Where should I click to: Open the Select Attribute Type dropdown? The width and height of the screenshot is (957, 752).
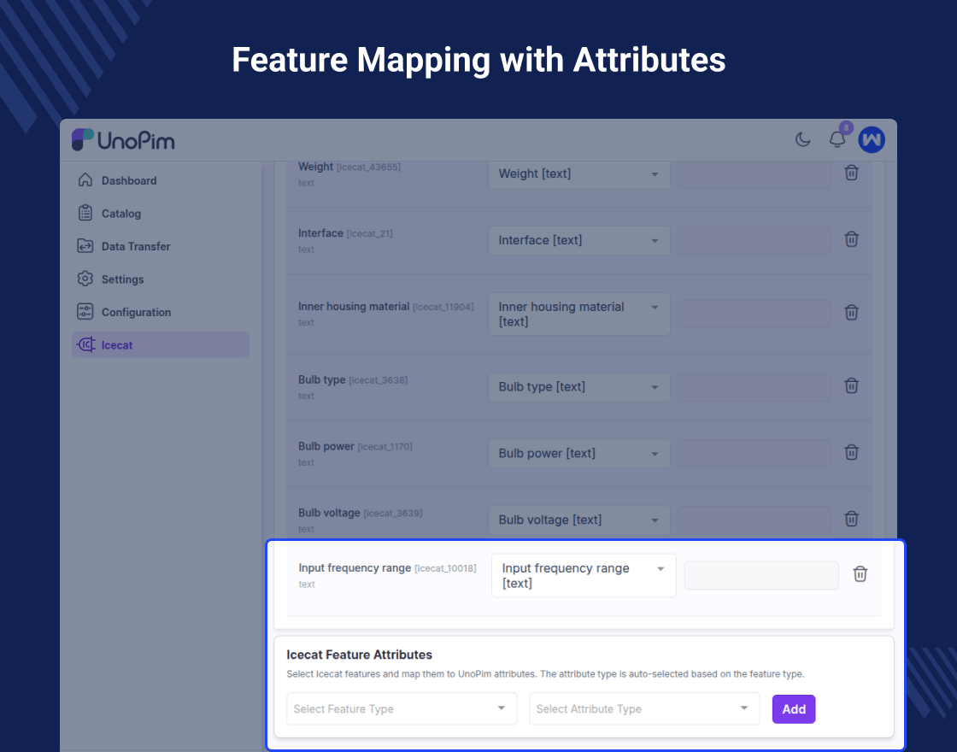644,708
